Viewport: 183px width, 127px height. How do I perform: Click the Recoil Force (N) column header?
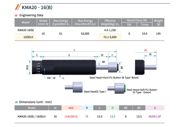coord(137,20)
